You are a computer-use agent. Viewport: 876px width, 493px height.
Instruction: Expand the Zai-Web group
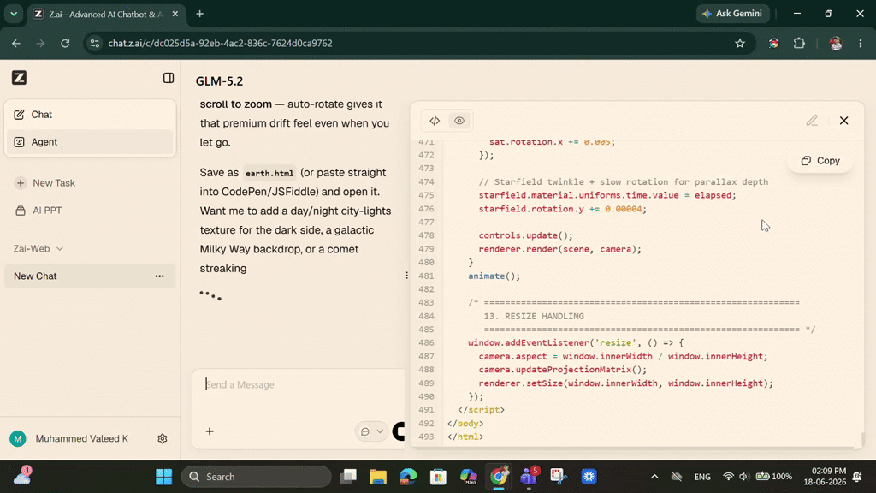pyautogui.click(x=38, y=249)
